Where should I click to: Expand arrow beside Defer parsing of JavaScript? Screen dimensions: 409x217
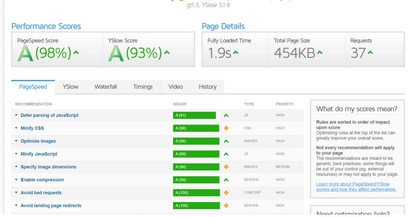click(x=16, y=115)
